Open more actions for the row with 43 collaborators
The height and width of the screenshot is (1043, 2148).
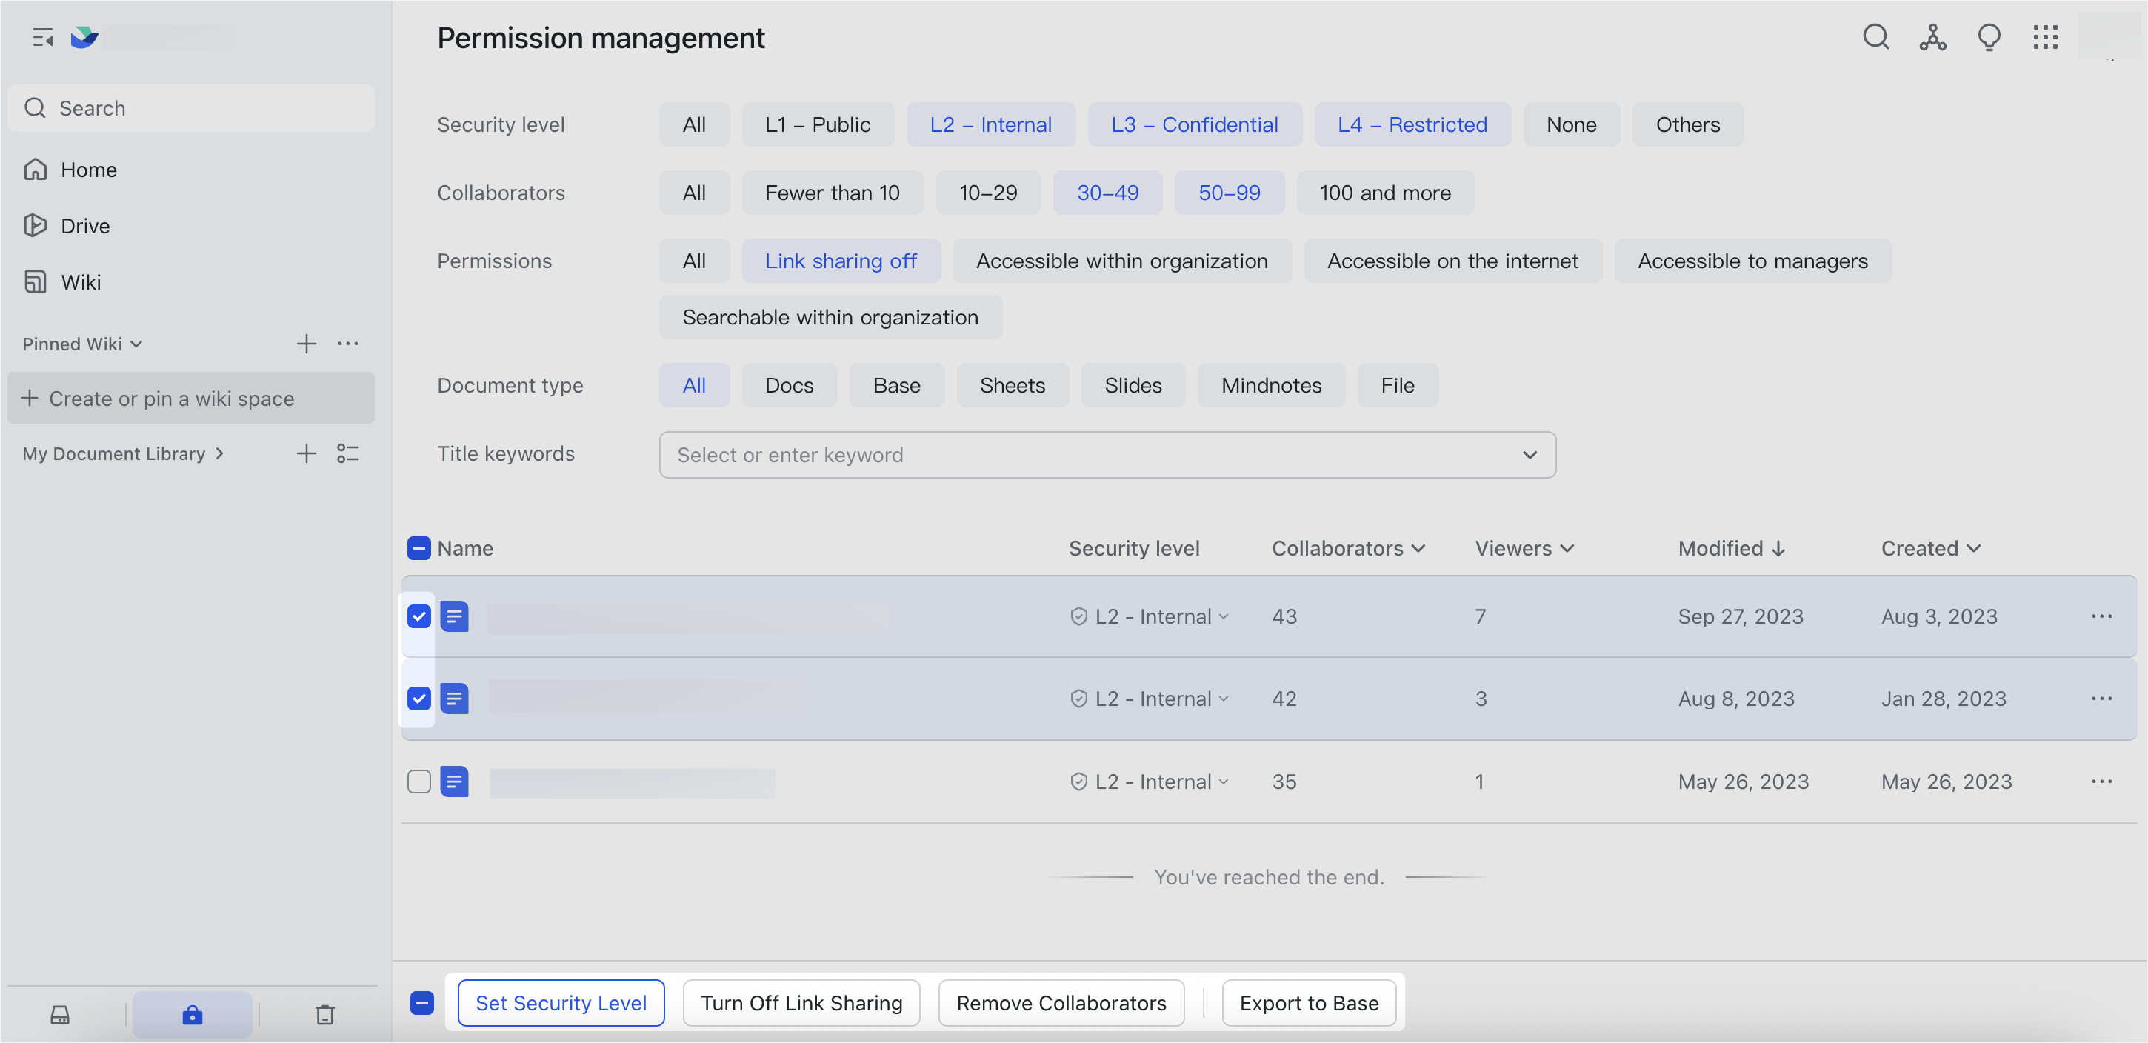[2101, 616]
